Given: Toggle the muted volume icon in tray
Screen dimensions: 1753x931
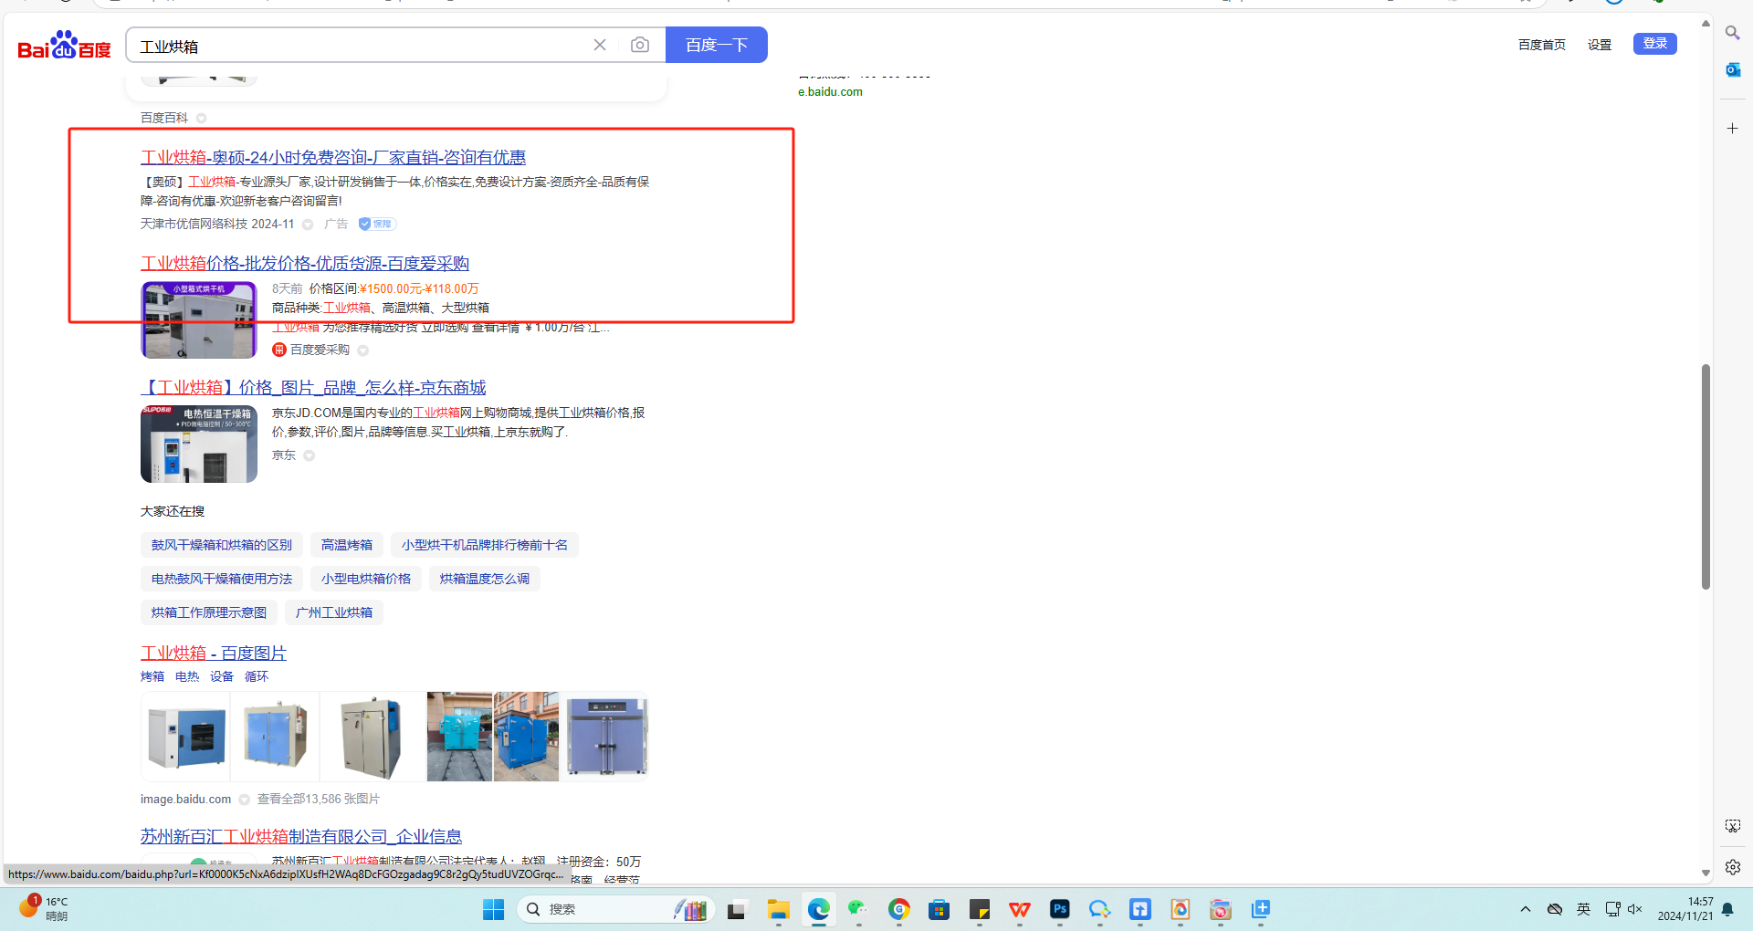Looking at the screenshot, I should point(1634,909).
